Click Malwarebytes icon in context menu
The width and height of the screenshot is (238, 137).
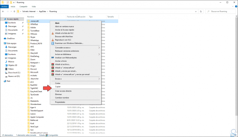53,58
